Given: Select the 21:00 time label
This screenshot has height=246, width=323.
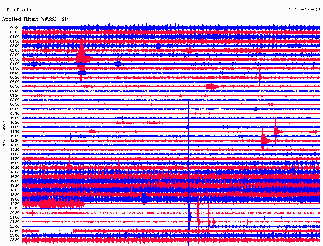Looking at the screenshot, I should click(x=15, y=218).
